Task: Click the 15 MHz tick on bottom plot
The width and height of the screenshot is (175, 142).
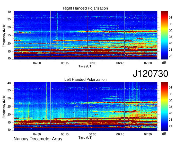Action: 9,123
